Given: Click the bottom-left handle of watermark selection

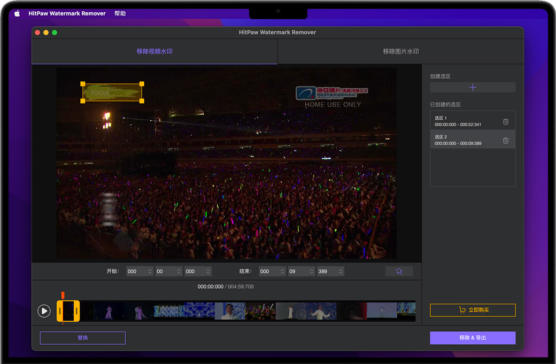Looking at the screenshot, I should point(83,100).
